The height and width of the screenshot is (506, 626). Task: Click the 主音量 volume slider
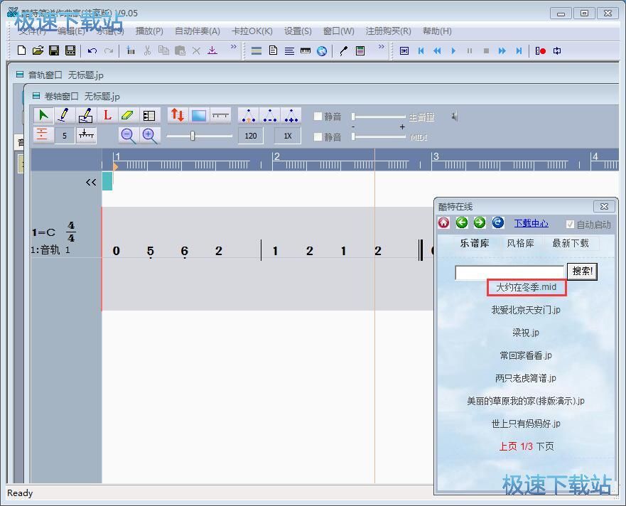(x=378, y=117)
